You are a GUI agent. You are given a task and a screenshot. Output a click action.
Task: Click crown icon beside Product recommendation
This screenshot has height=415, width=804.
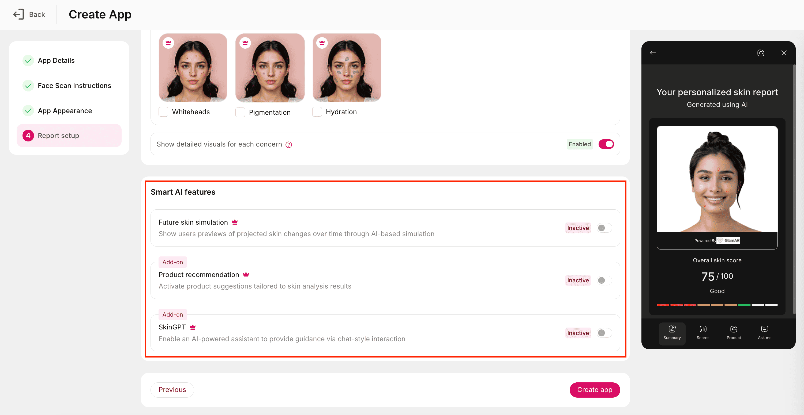coord(246,275)
